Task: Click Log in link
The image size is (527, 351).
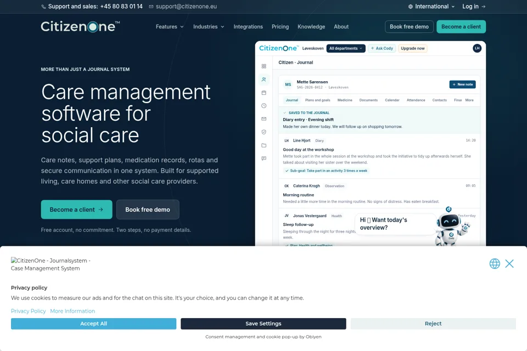Action: 474,7
